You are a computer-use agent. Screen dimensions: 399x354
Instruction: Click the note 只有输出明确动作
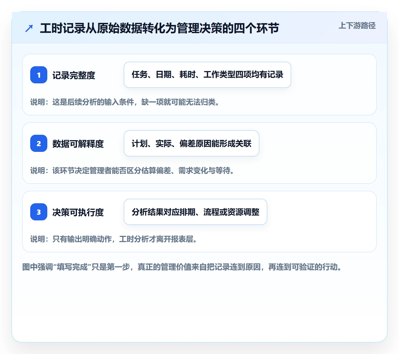click(x=114, y=239)
